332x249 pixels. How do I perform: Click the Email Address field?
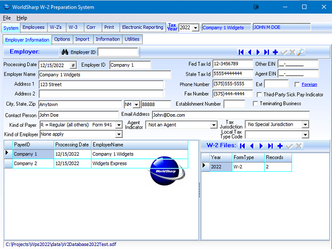click(231, 115)
